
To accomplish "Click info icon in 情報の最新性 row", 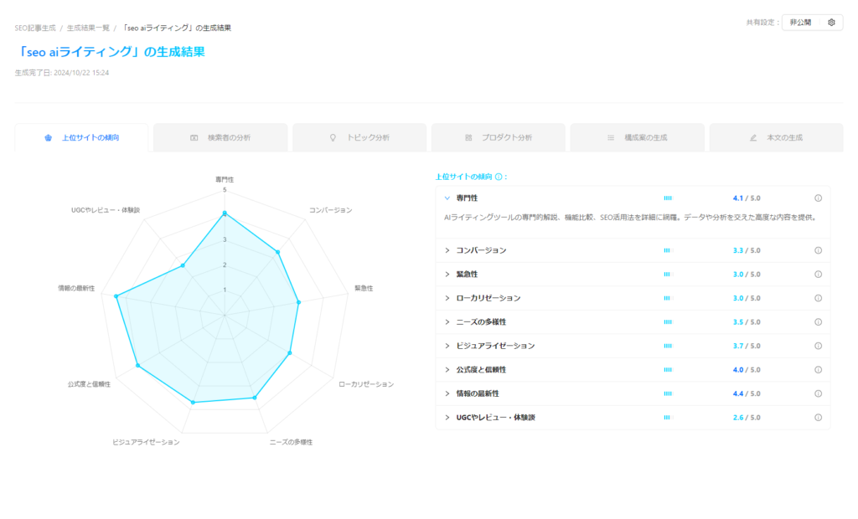I will 818,393.
